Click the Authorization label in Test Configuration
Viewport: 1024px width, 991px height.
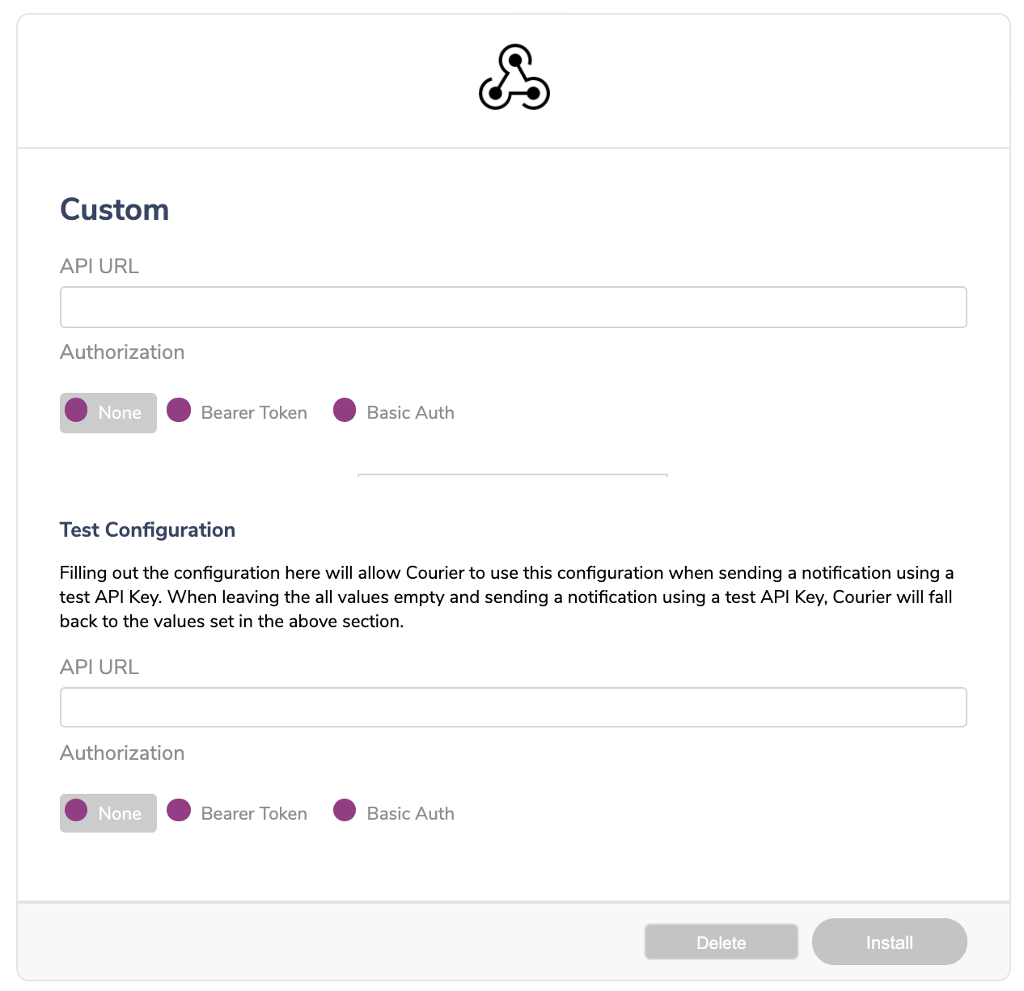point(122,753)
